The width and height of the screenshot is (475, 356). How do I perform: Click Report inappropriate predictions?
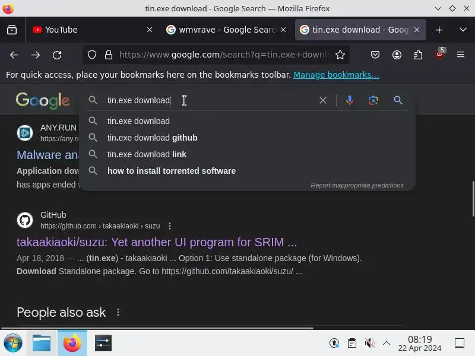tap(357, 185)
